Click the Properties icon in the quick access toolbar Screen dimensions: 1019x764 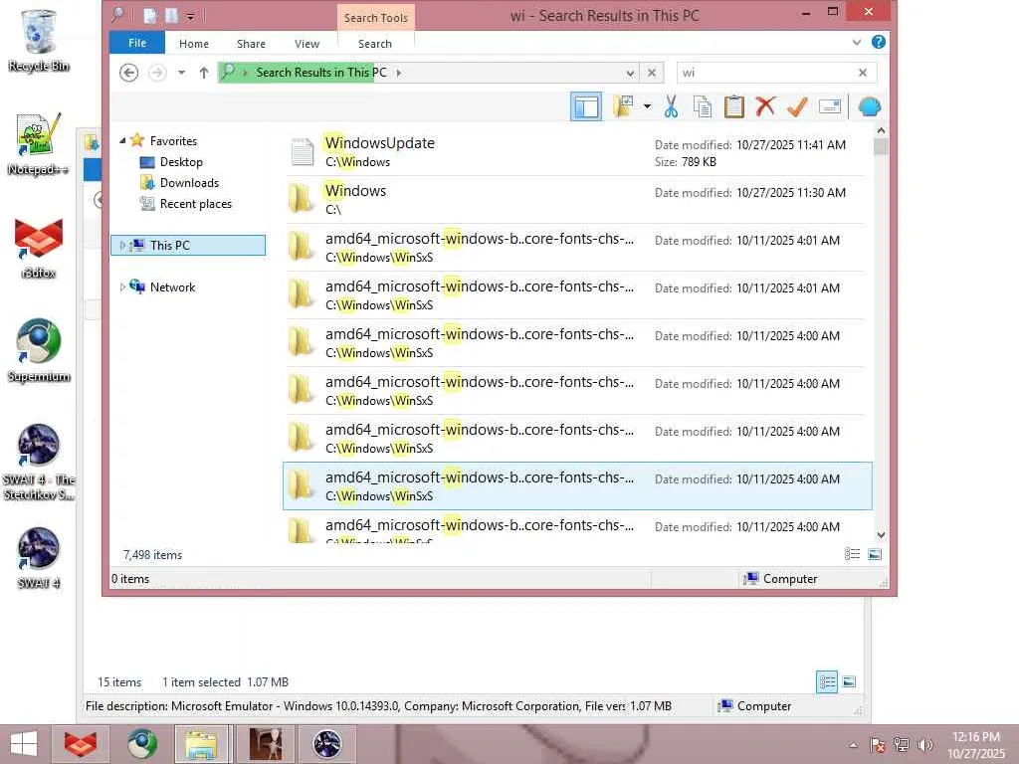[x=151, y=16]
